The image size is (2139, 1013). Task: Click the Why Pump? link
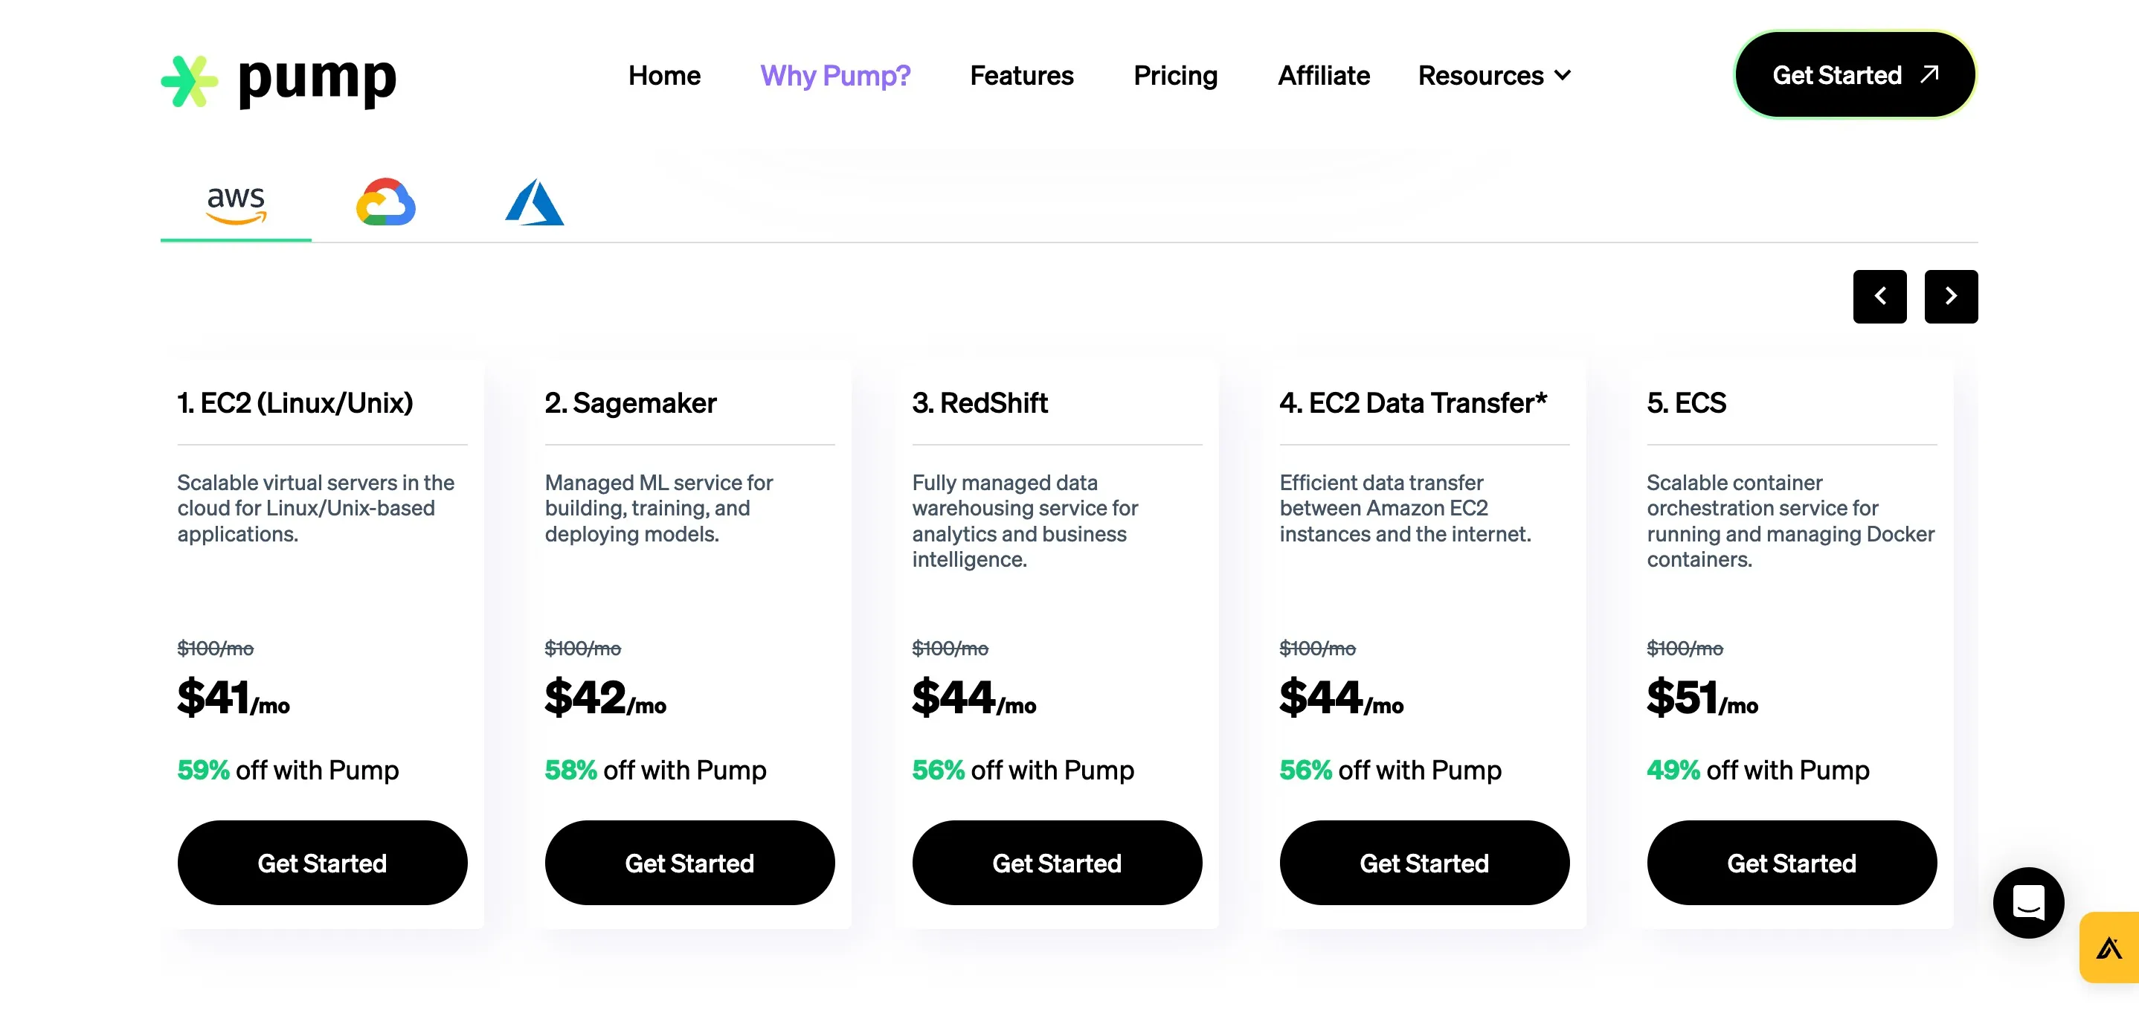(x=835, y=76)
